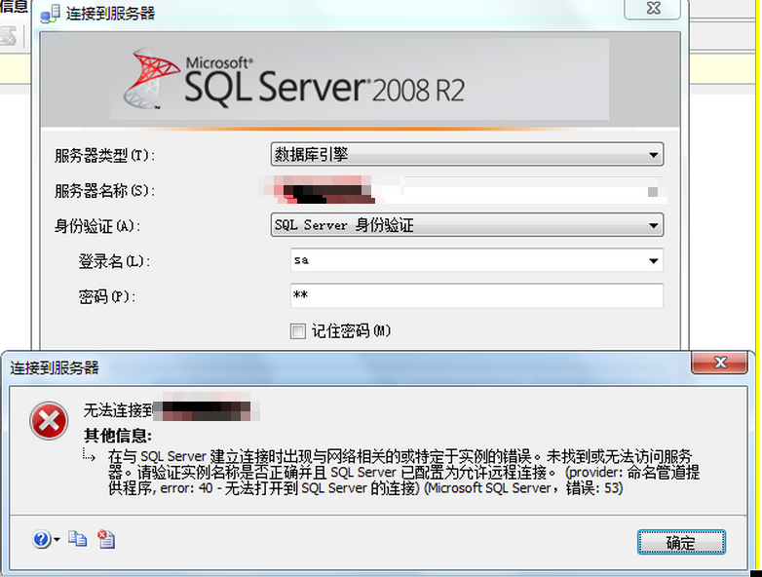Tick the 记住密码 checkbox
762x577 pixels.
click(x=298, y=331)
